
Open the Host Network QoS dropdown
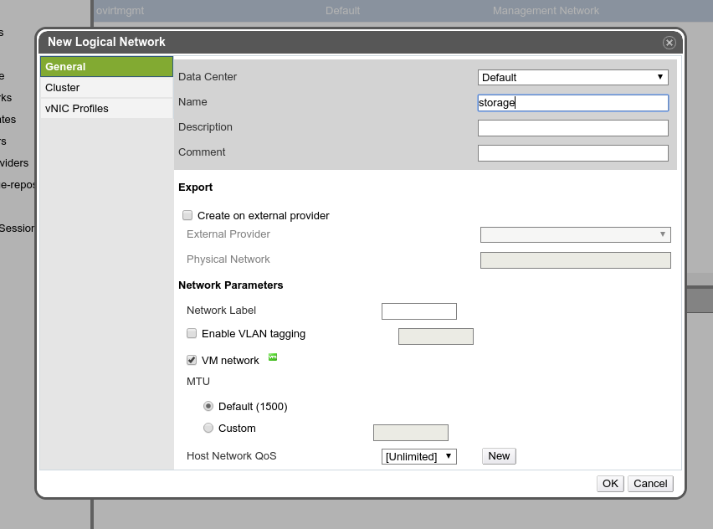point(418,456)
